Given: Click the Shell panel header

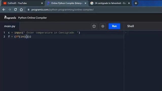Looking at the screenshot, I should pyautogui.click(x=131, y=26).
